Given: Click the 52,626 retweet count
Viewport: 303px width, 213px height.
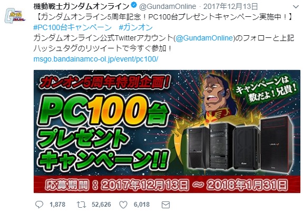Looking at the screenshot, I should [x=101, y=205].
